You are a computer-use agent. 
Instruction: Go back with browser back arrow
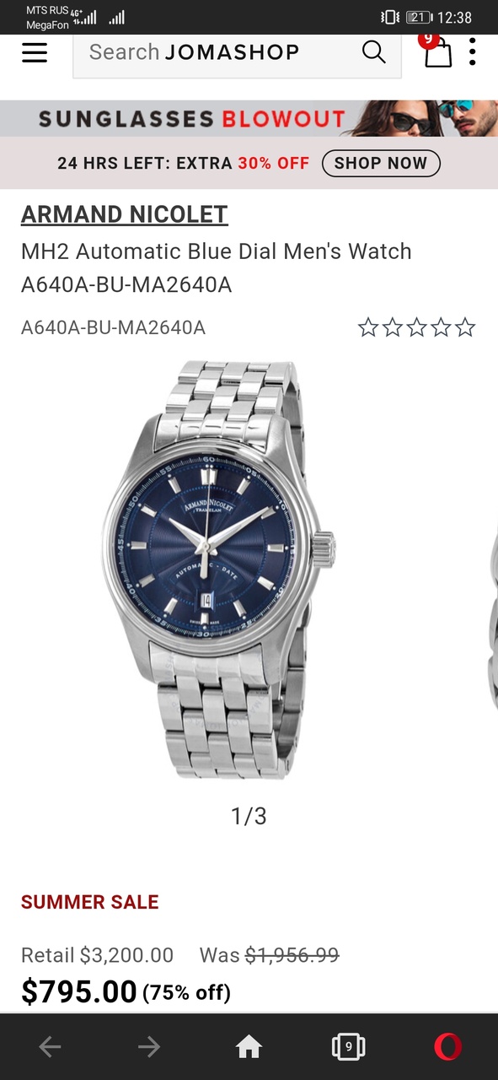click(x=50, y=1047)
